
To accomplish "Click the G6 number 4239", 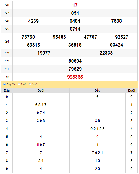I will (33, 21).
